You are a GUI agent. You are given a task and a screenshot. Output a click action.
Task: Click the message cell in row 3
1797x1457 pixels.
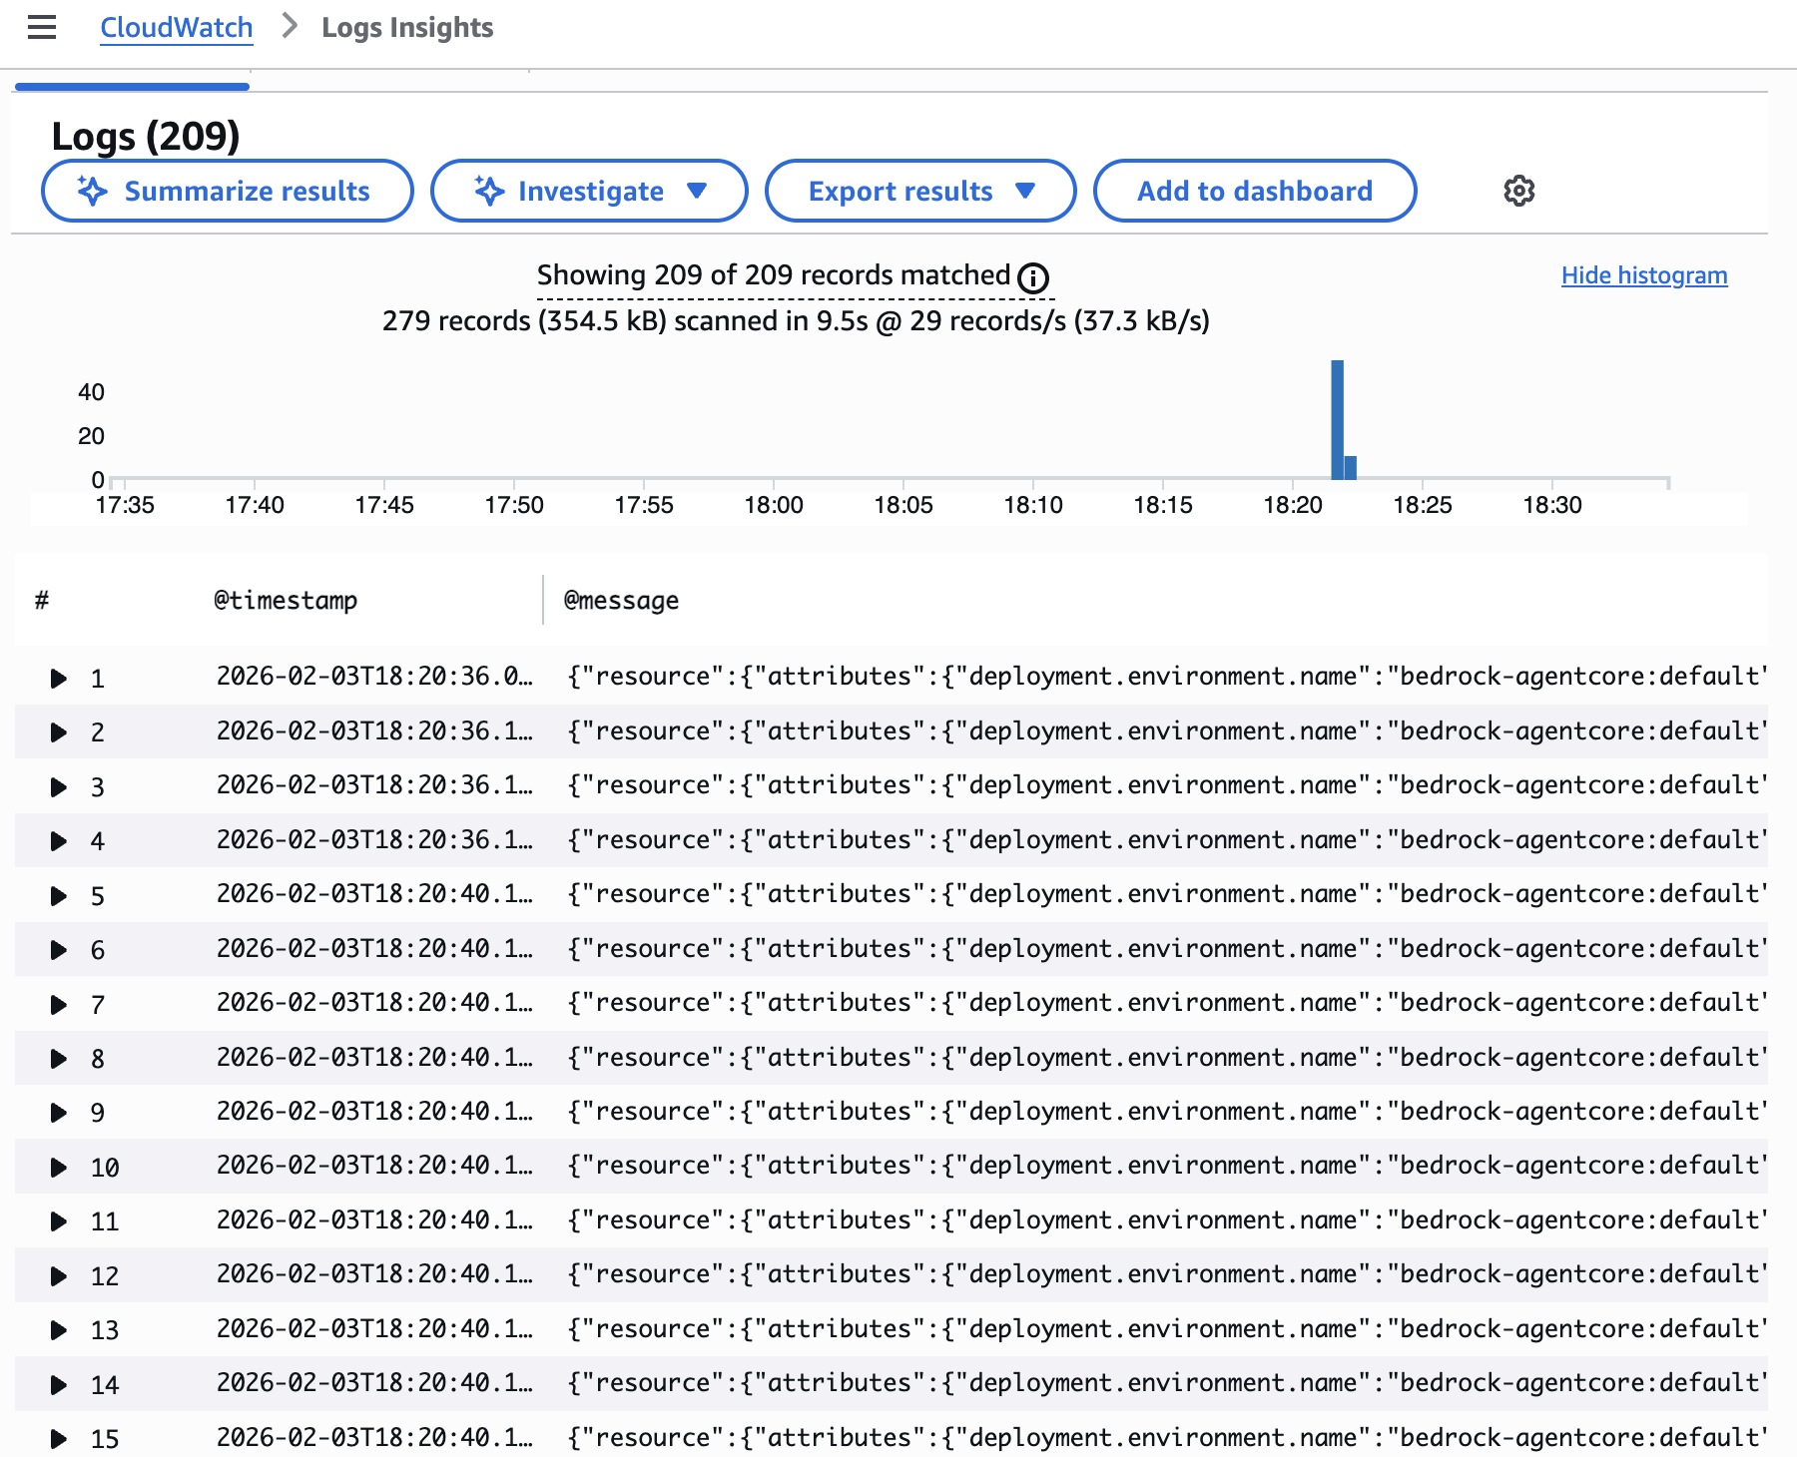pos(1167,785)
